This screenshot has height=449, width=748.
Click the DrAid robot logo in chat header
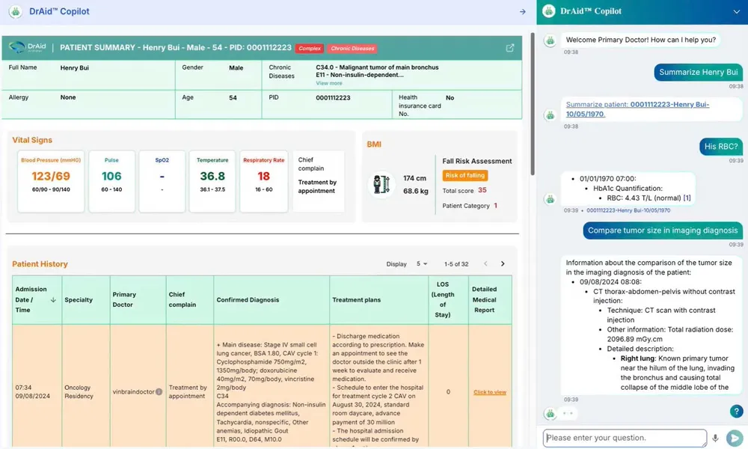549,11
